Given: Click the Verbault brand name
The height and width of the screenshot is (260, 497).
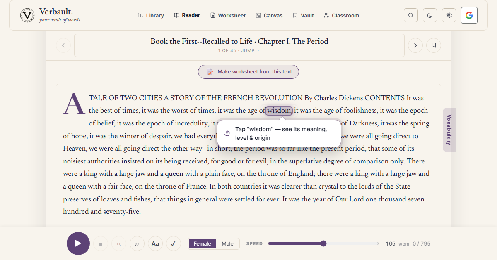Looking at the screenshot, I should click(x=56, y=12).
